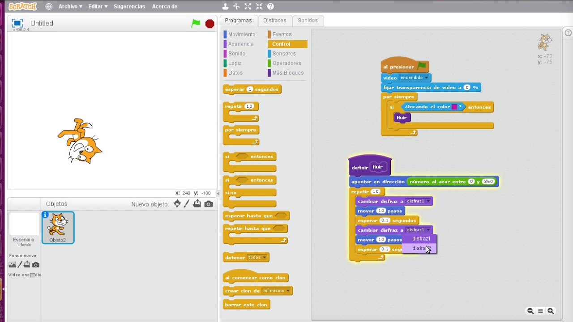
Task: Zoom in the scripts area
Action: click(551, 311)
